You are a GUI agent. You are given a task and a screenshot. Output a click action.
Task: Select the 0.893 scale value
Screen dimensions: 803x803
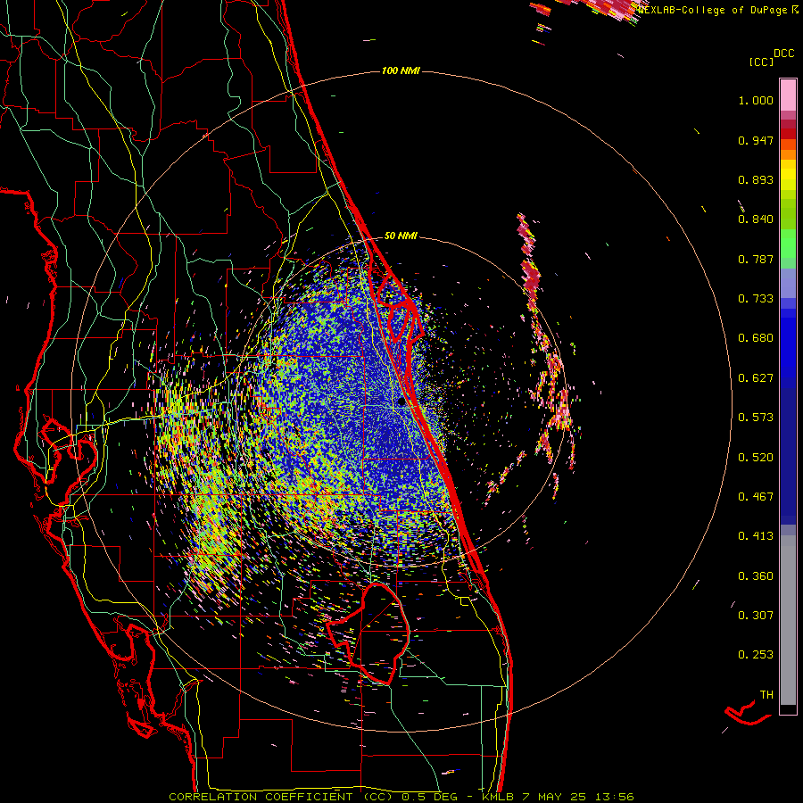[x=756, y=179]
